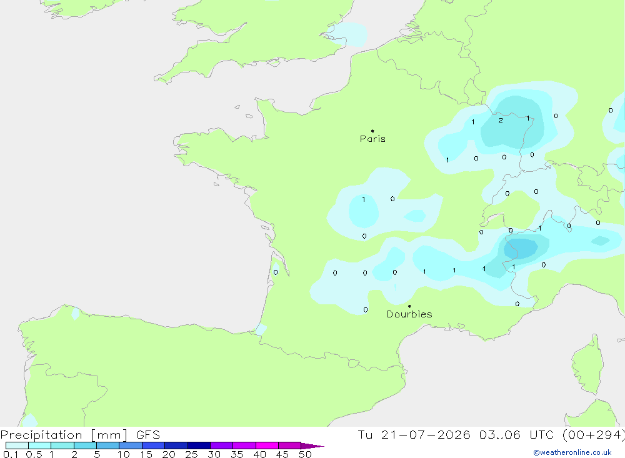Click the Dourbies city label
The height and width of the screenshot is (458, 625).
409,314
